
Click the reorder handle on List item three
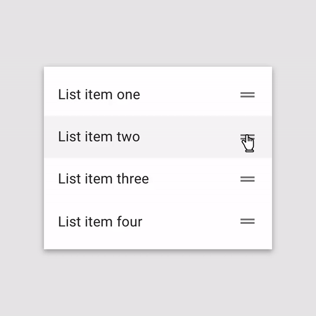tap(248, 179)
